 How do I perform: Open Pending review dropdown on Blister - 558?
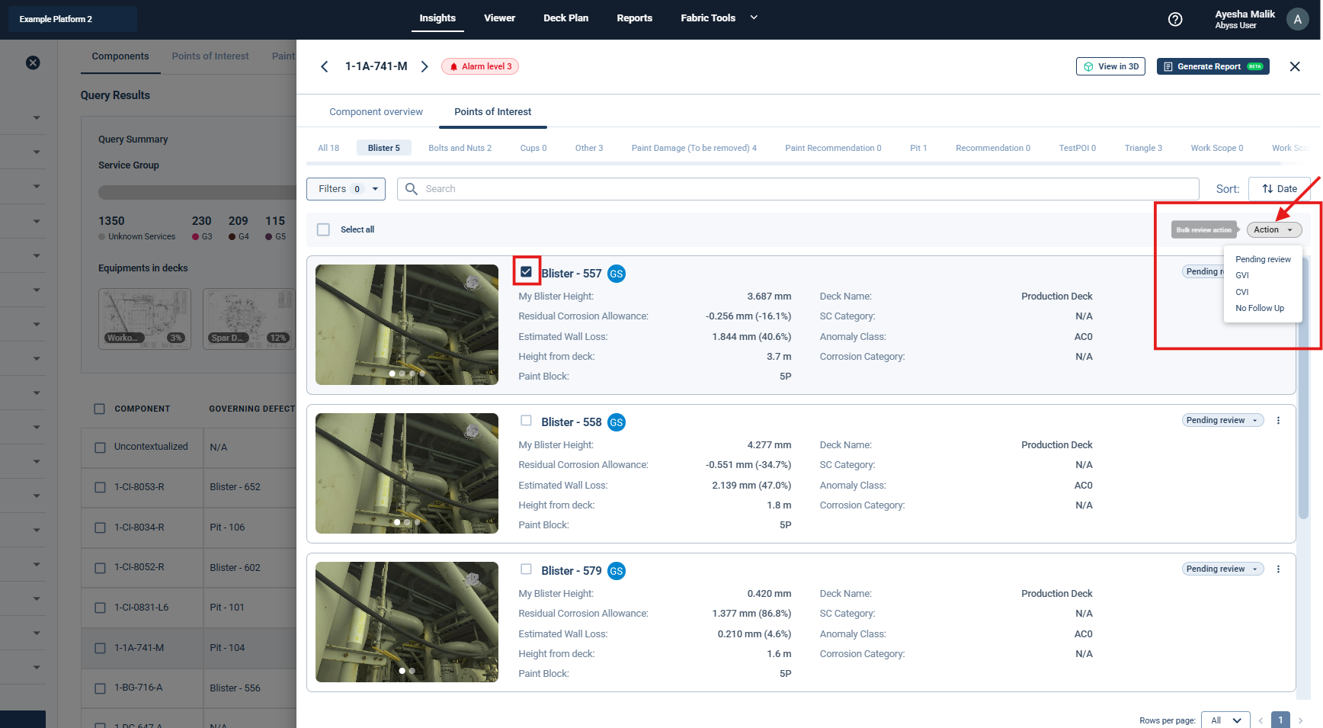pos(1222,420)
